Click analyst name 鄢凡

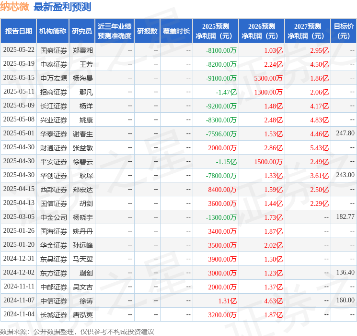point(86,92)
